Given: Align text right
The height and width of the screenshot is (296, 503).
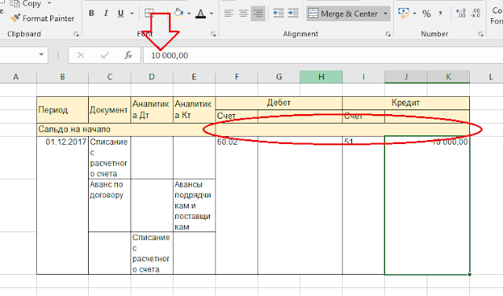Looking at the screenshot, I should [259, 13].
